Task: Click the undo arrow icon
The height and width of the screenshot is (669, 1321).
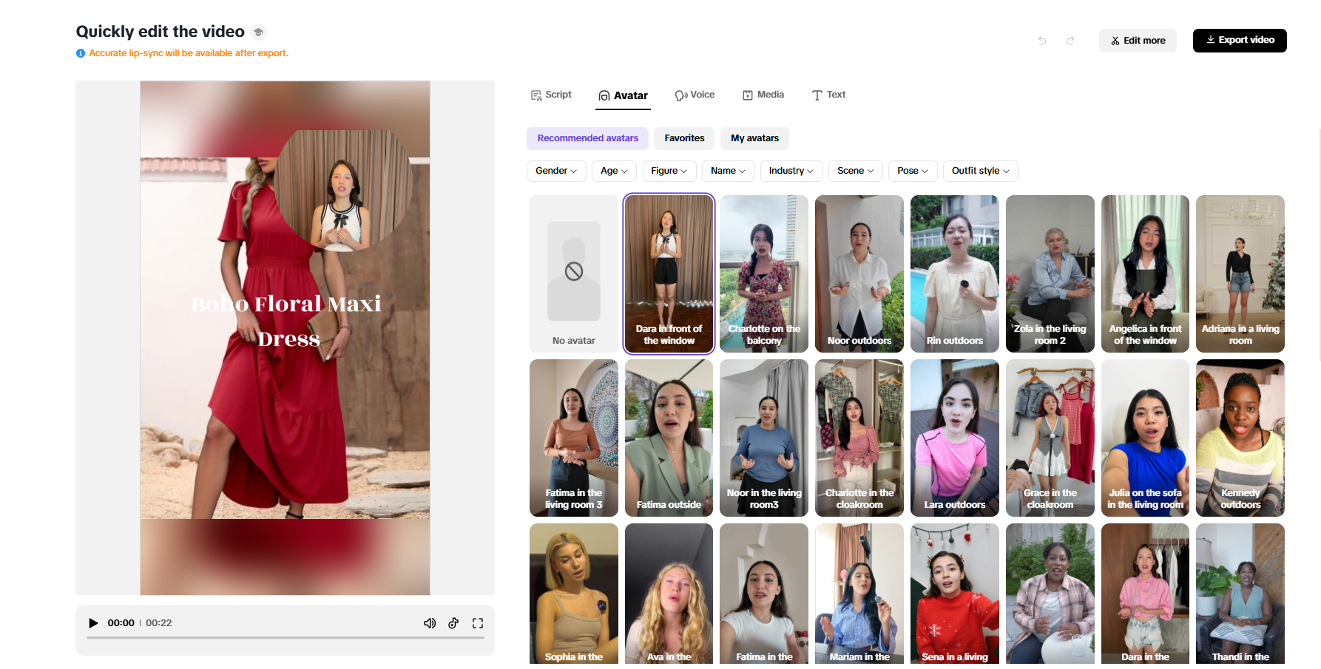Action: (x=1042, y=41)
